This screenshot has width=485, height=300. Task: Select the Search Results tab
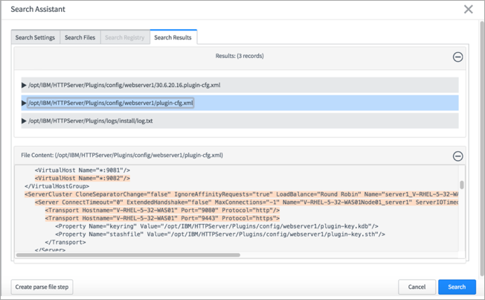click(x=173, y=37)
